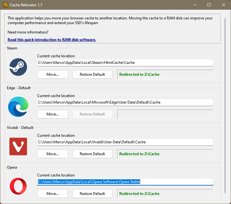231x204 pixels.
Task: Click the Vivaldi - Default group label
Action: (20, 128)
